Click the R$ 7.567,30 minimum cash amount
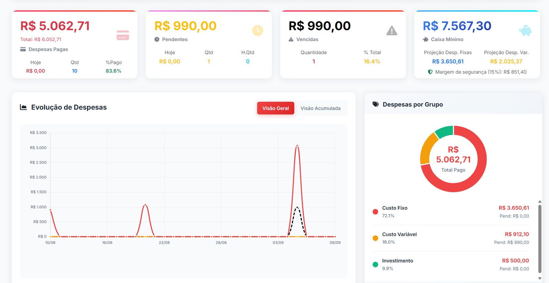The image size is (549, 283). (457, 26)
